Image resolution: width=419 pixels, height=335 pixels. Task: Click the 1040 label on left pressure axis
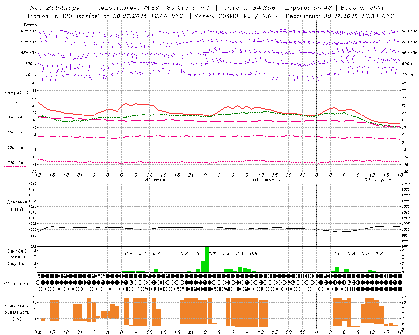pyautogui.click(x=32, y=184)
